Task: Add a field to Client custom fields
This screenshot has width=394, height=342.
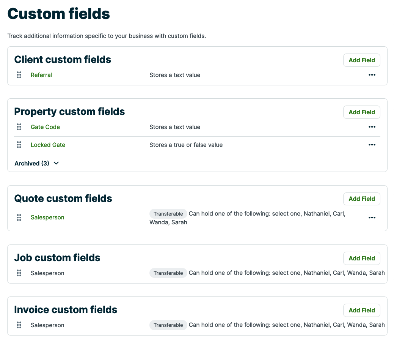Action: tap(361, 60)
